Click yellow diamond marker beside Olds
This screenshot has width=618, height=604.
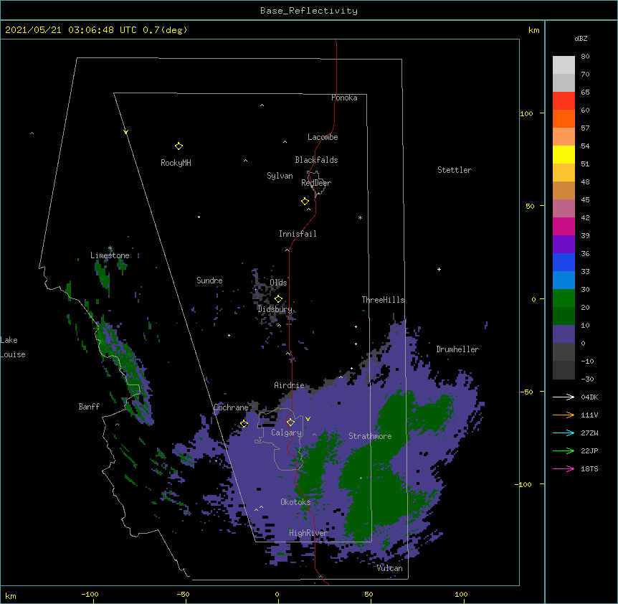[x=278, y=299]
